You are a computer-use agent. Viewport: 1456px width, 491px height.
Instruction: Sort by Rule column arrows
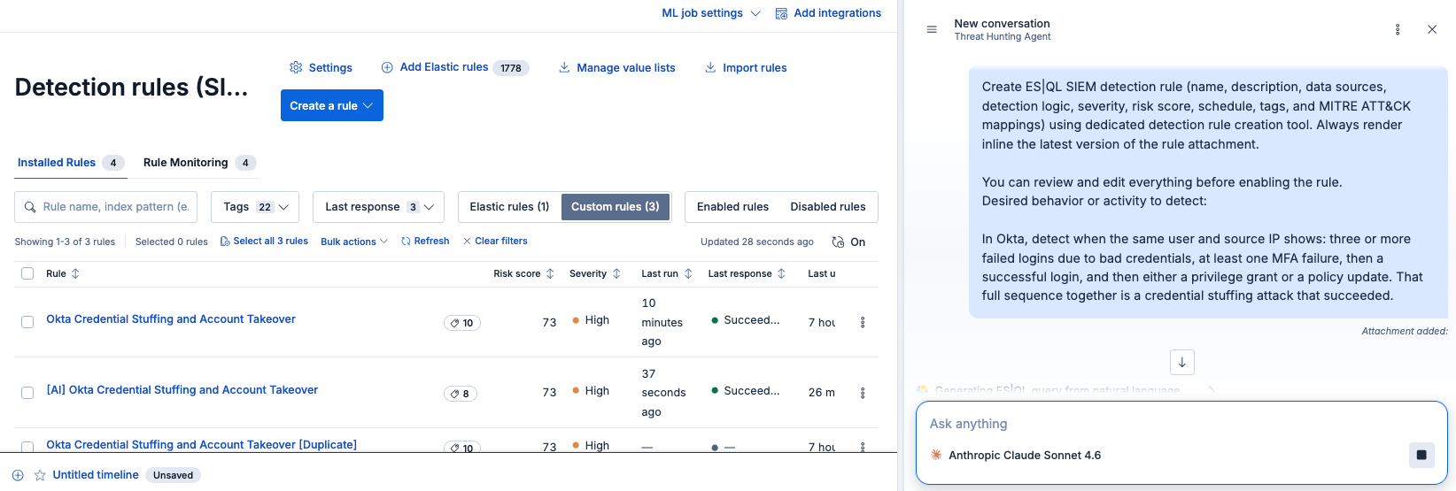tap(75, 273)
